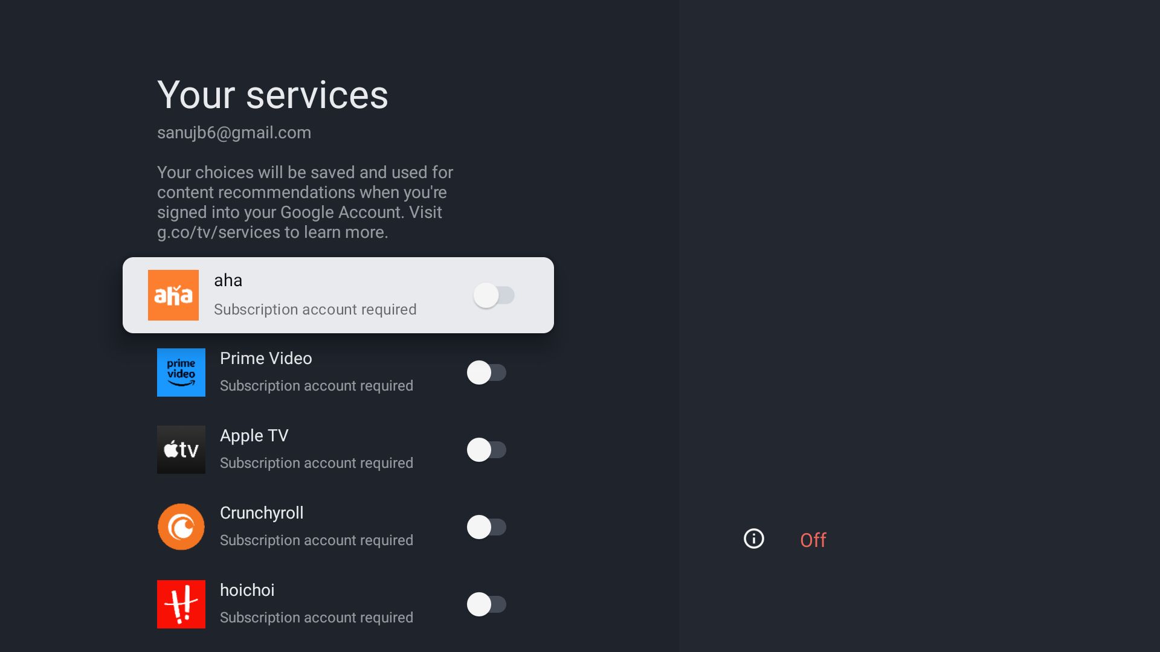
Task: Enable the hoichoi toggle switch
Action: coord(486,604)
